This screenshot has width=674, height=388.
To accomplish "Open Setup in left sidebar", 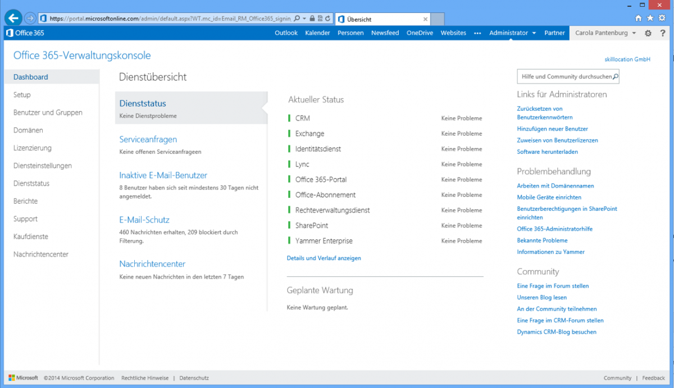I will pyautogui.click(x=22, y=95).
